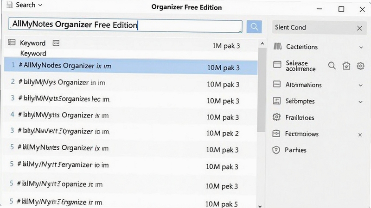Click the Atcimations panel icon

(x=277, y=84)
